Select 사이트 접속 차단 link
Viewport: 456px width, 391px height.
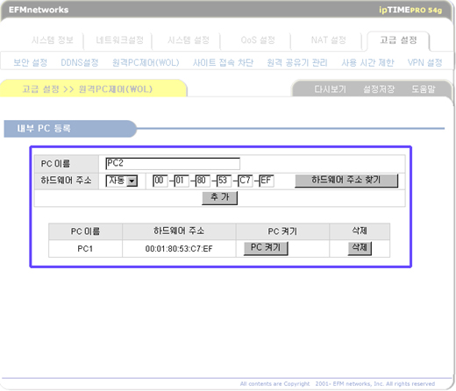tap(223, 62)
